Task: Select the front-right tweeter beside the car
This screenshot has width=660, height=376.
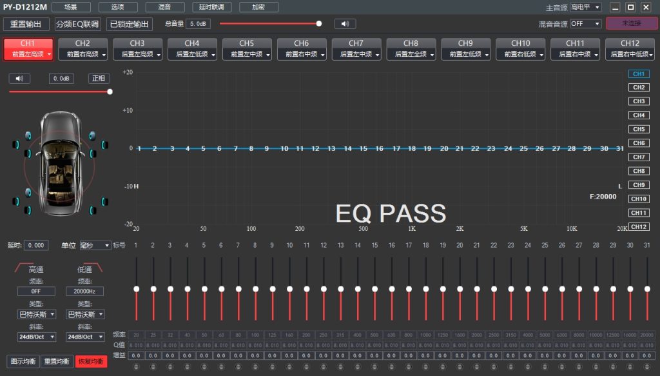Action: point(92,135)
